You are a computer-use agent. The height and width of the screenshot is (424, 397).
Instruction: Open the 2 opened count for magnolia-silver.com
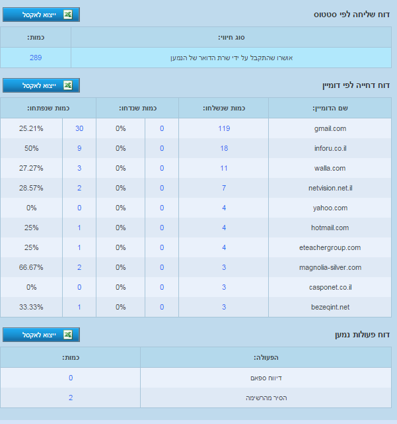point(79,267)
